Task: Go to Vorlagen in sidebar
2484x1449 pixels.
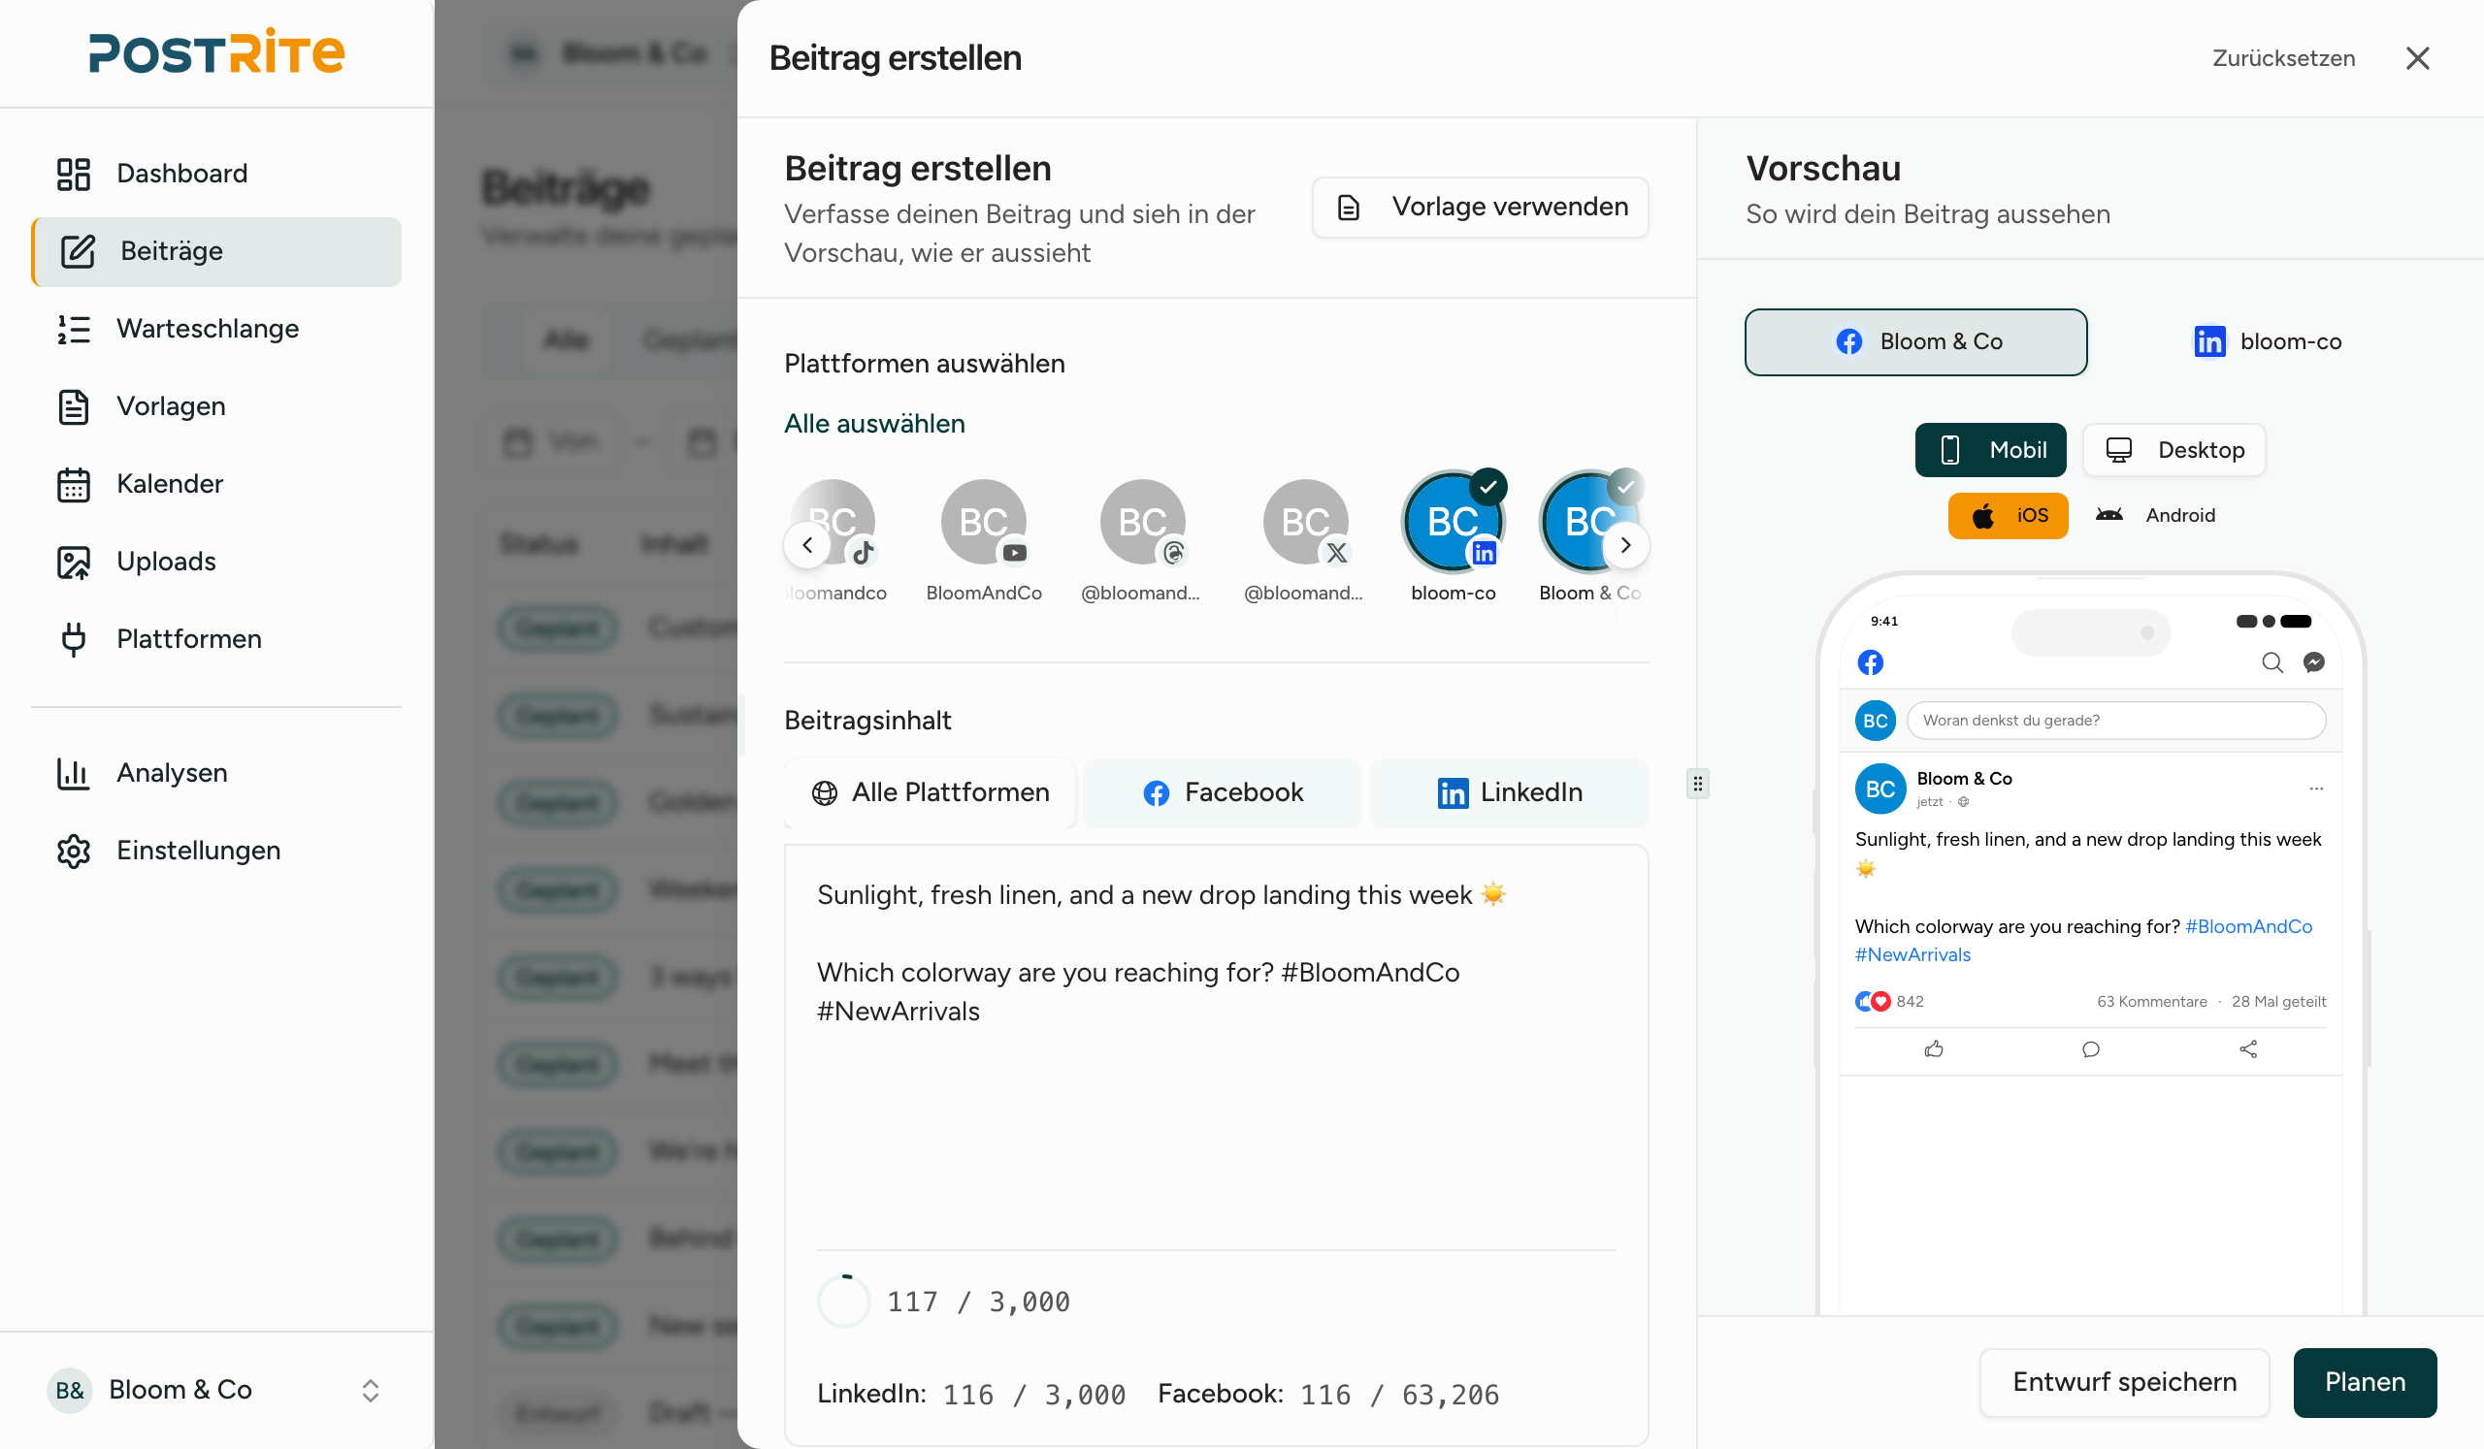Action: click(x=216, y=405)
